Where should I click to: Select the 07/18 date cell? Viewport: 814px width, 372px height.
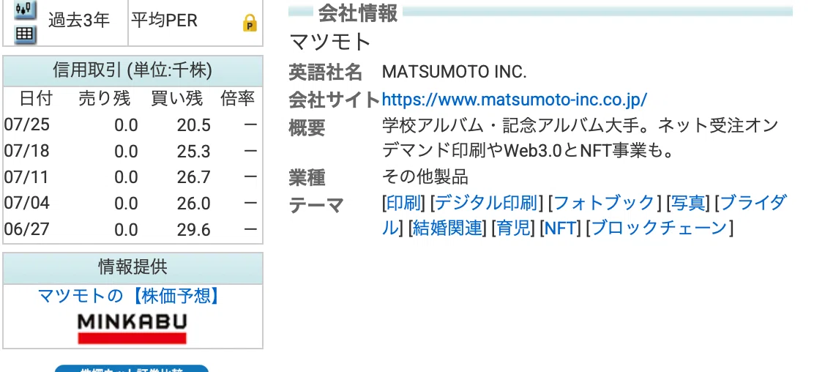click(x=26, y=151)
